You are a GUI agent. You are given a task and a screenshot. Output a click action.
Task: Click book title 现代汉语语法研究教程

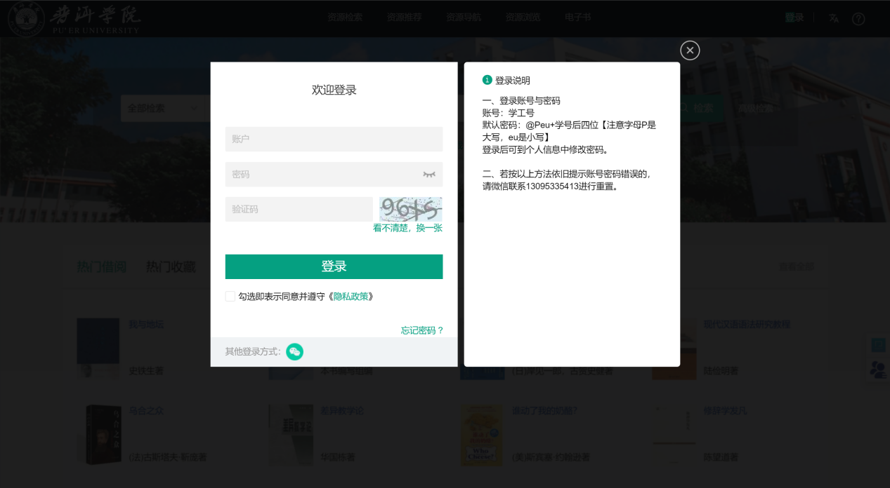tap(747, 325)
